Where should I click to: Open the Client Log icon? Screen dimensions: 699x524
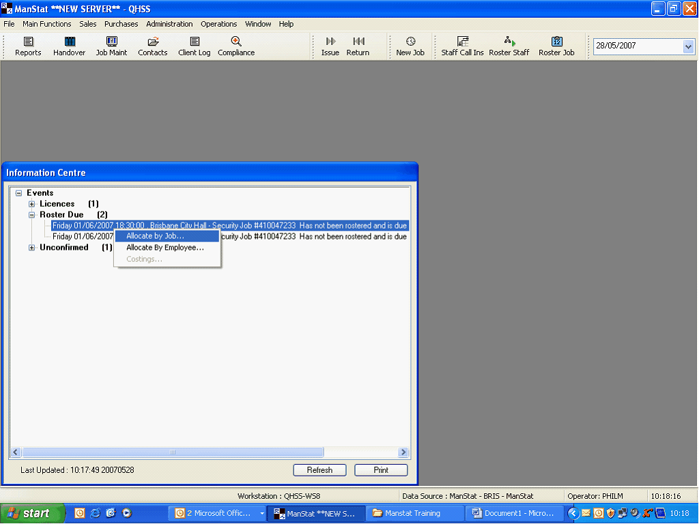click(x=195, y=42)
